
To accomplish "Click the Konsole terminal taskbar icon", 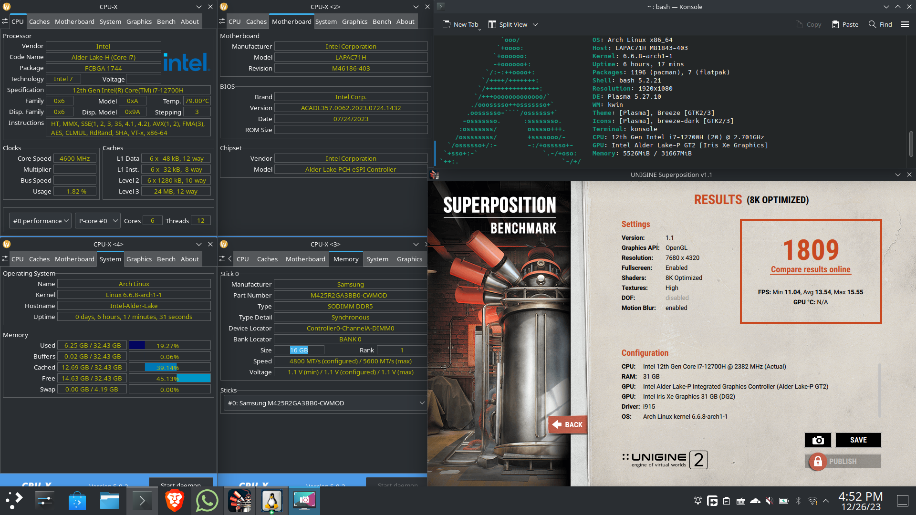I will pyautogui.click(x=142, y=500).
